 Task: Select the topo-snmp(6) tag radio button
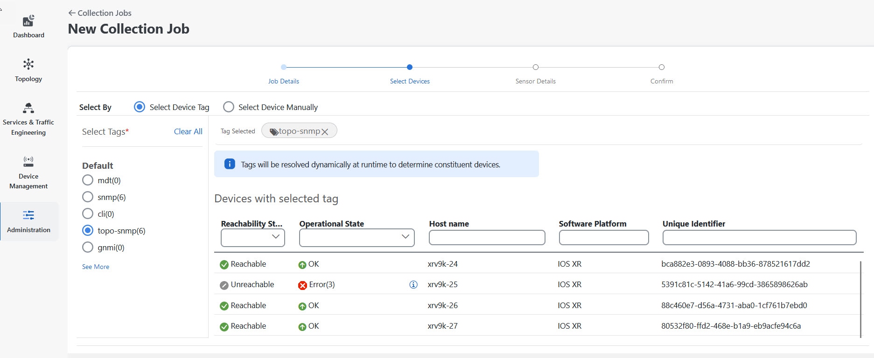click(x=88, y=231)
